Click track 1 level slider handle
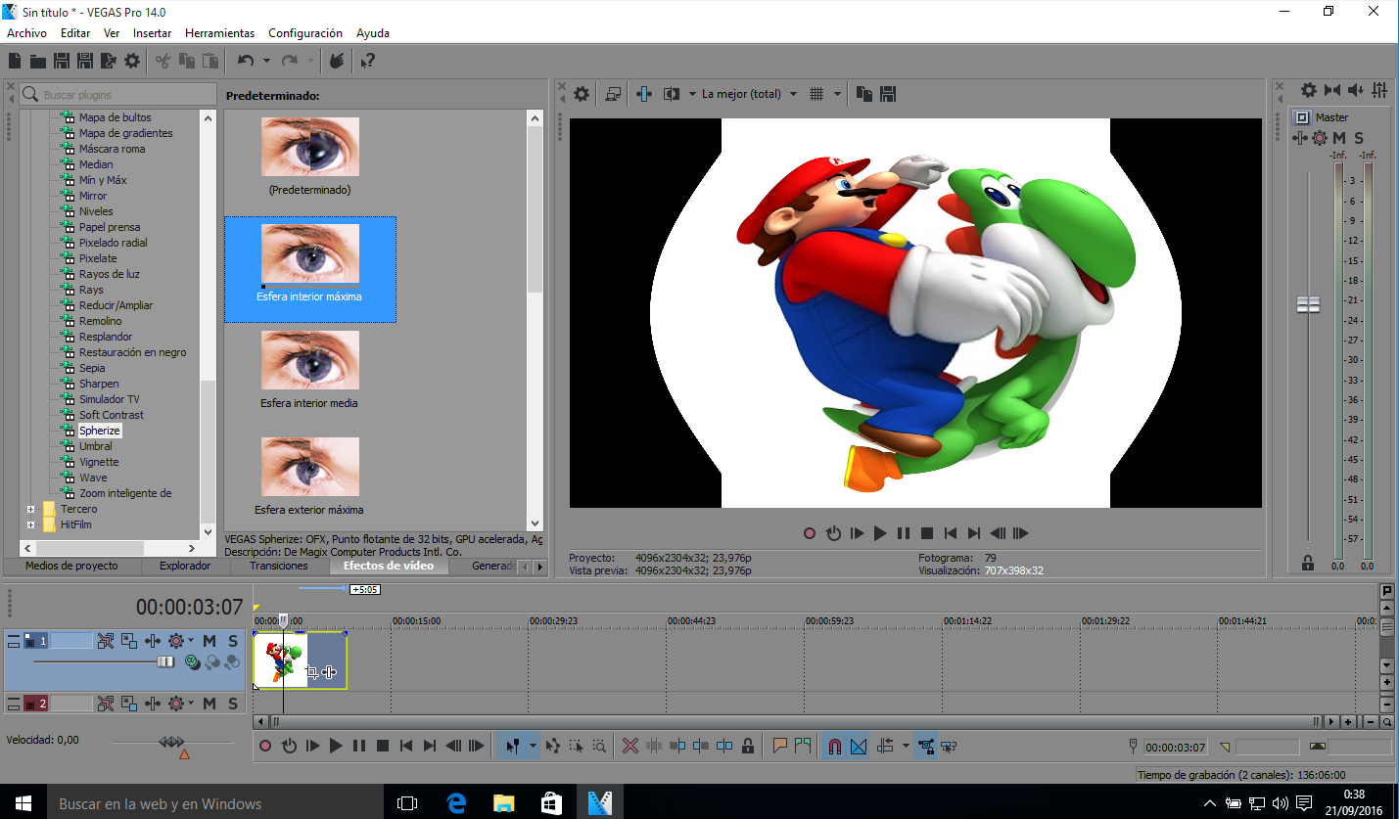This screenshot has height=819, width=1399. 166,662
